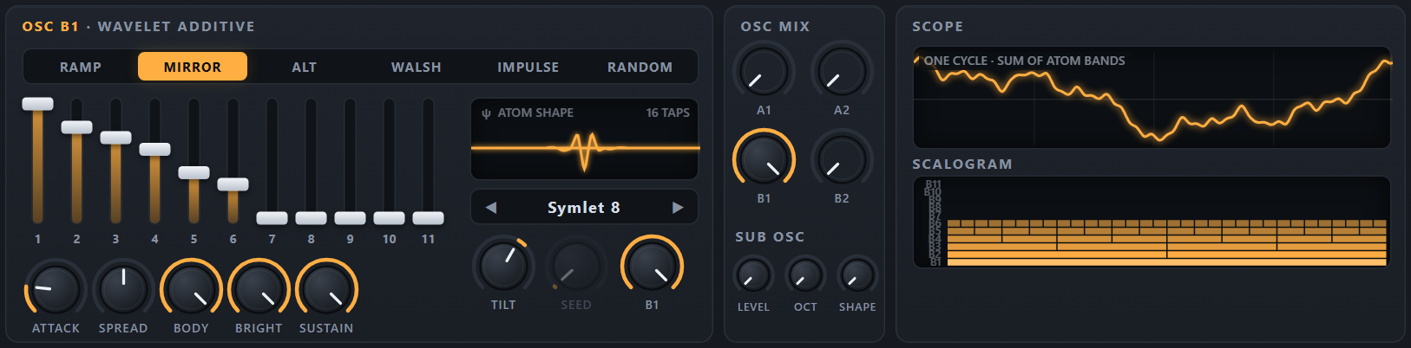Click the B1 knob beside SEED
Viewport: 1411px width, 348px height.
[652, 266]
